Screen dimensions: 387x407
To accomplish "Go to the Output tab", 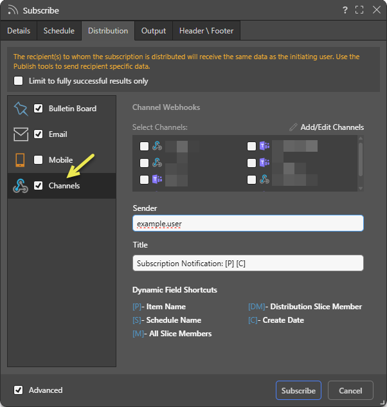I will (154, 31).
